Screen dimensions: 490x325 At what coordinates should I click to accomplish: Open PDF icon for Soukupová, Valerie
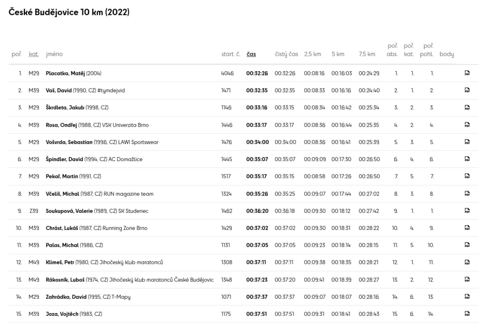pos(467,211)
